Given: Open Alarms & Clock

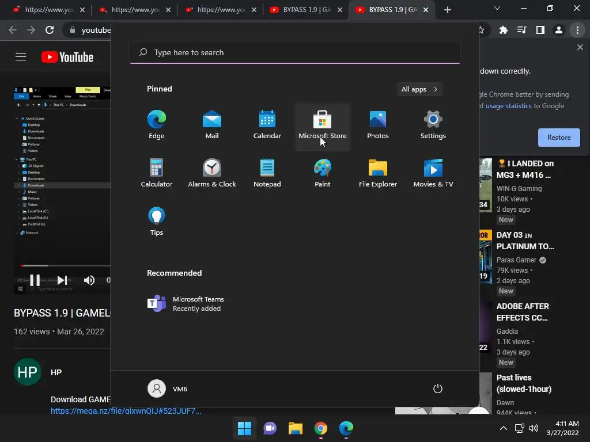Looking at the screenshot, I should pos(212,173).
